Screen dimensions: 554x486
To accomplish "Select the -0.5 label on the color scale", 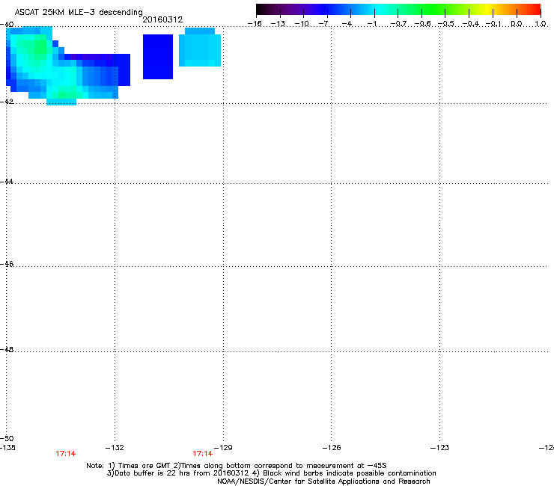I will click(445, 24).
